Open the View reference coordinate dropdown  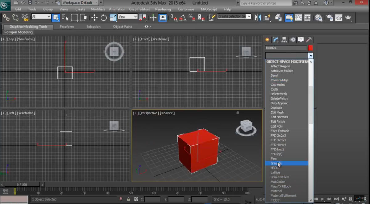pos(128,17)
